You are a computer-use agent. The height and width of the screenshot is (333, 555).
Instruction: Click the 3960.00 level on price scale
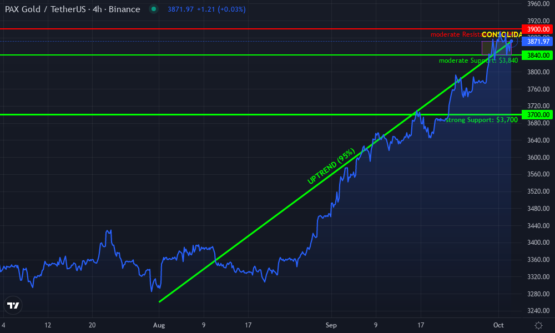tap(538, 4)
